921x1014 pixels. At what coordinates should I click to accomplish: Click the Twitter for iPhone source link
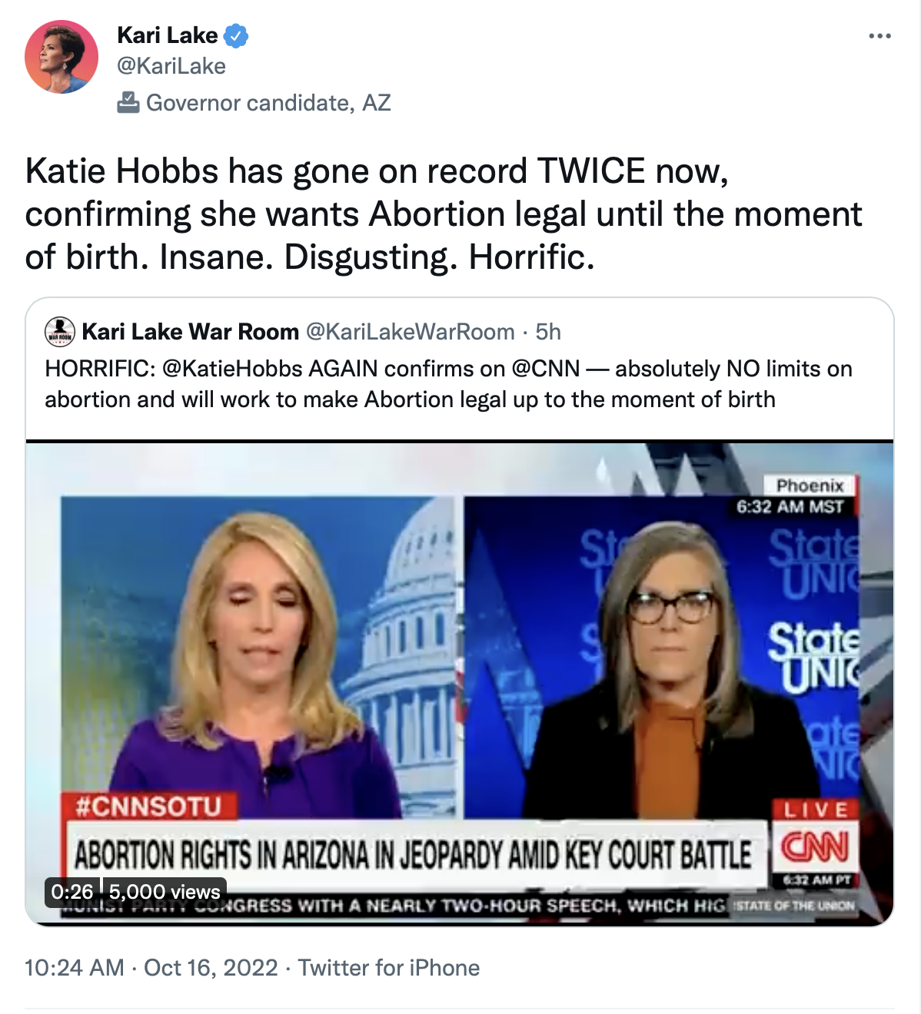click(x=389, y=968)
